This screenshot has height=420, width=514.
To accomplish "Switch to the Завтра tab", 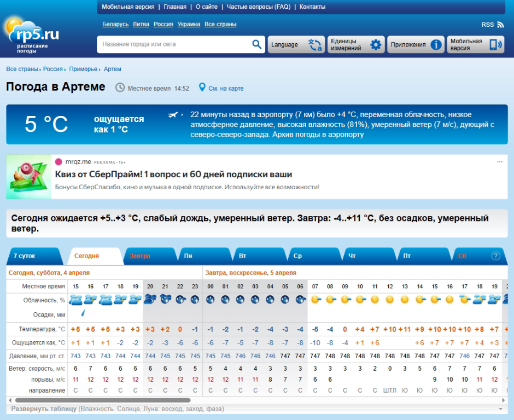I will pyautogui.click(x=141, y=255).
